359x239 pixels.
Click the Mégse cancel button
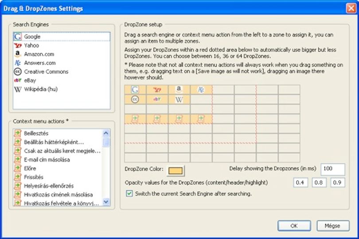(x=333, y=226)
